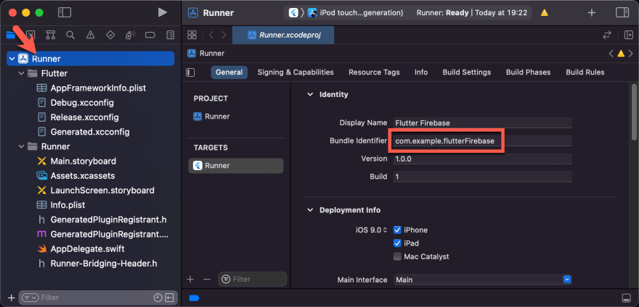Open AppFrameworkInfo.plist file

tap(91, 88)
